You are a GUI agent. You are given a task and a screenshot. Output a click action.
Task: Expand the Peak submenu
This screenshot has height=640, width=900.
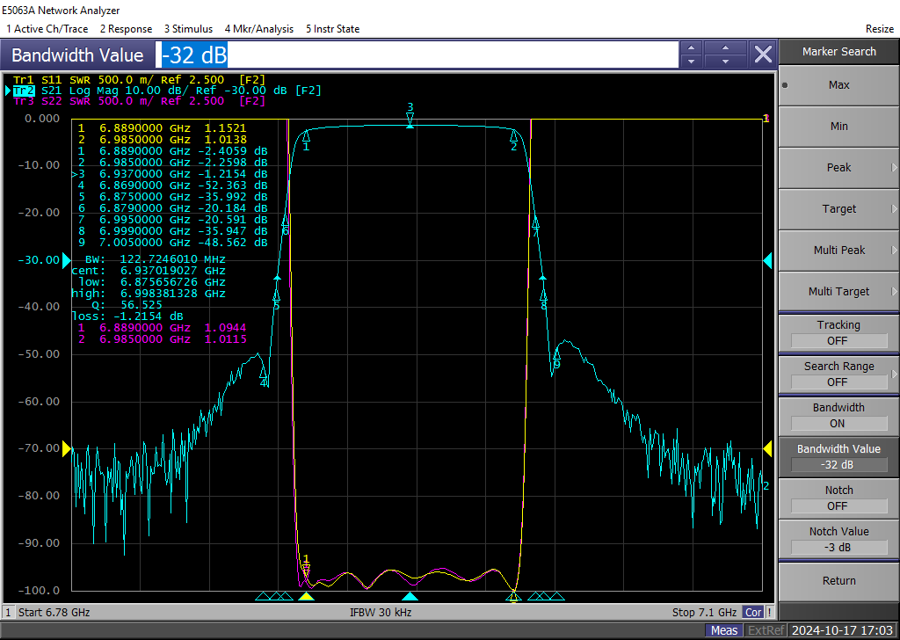pyautogui.click(x=838, y=168)
